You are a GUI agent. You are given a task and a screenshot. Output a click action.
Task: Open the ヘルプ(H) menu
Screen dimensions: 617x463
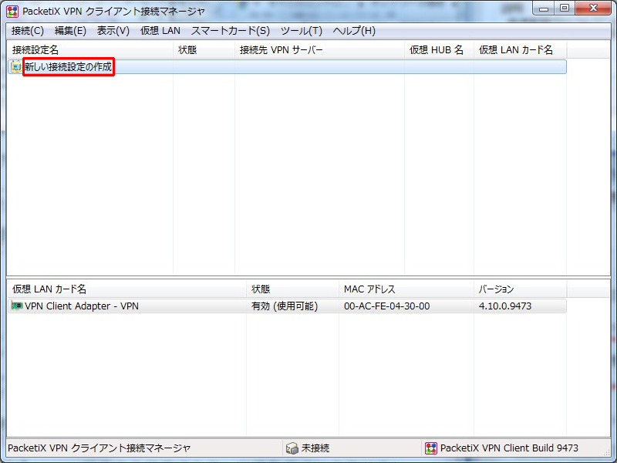coord(354,31)
